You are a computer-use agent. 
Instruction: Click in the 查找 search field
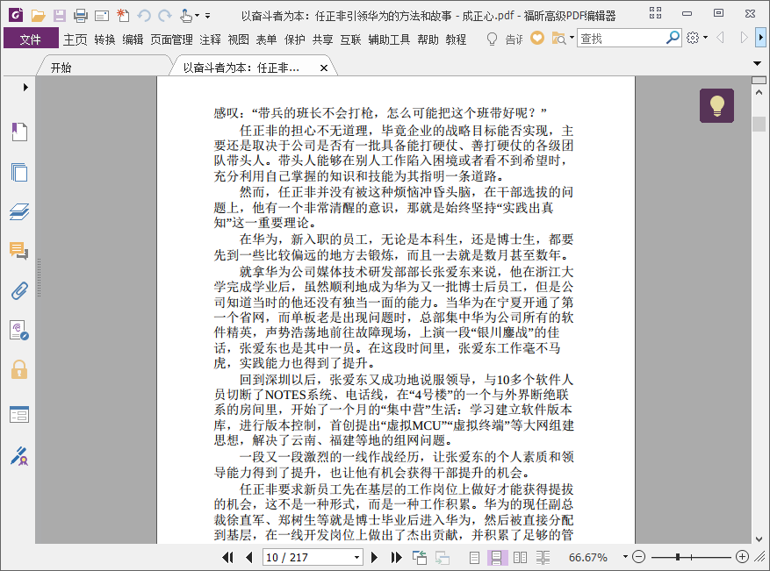tap(622, 38)
